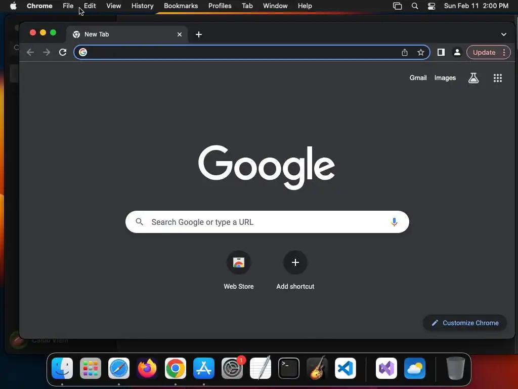Screen dimensions: 518x389
Task: Launch Firefox from the Dock
Action: tap(147, 368)
